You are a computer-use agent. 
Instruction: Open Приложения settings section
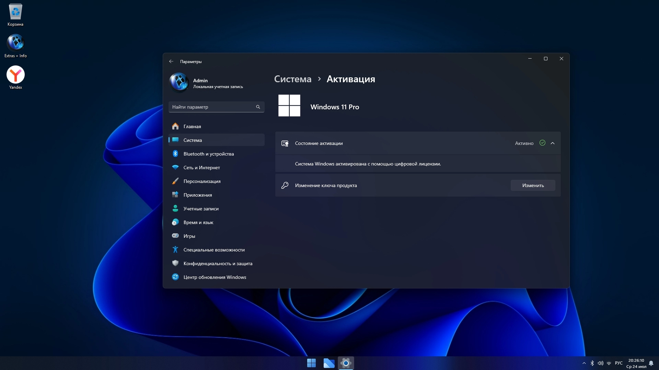coord(197,195)
